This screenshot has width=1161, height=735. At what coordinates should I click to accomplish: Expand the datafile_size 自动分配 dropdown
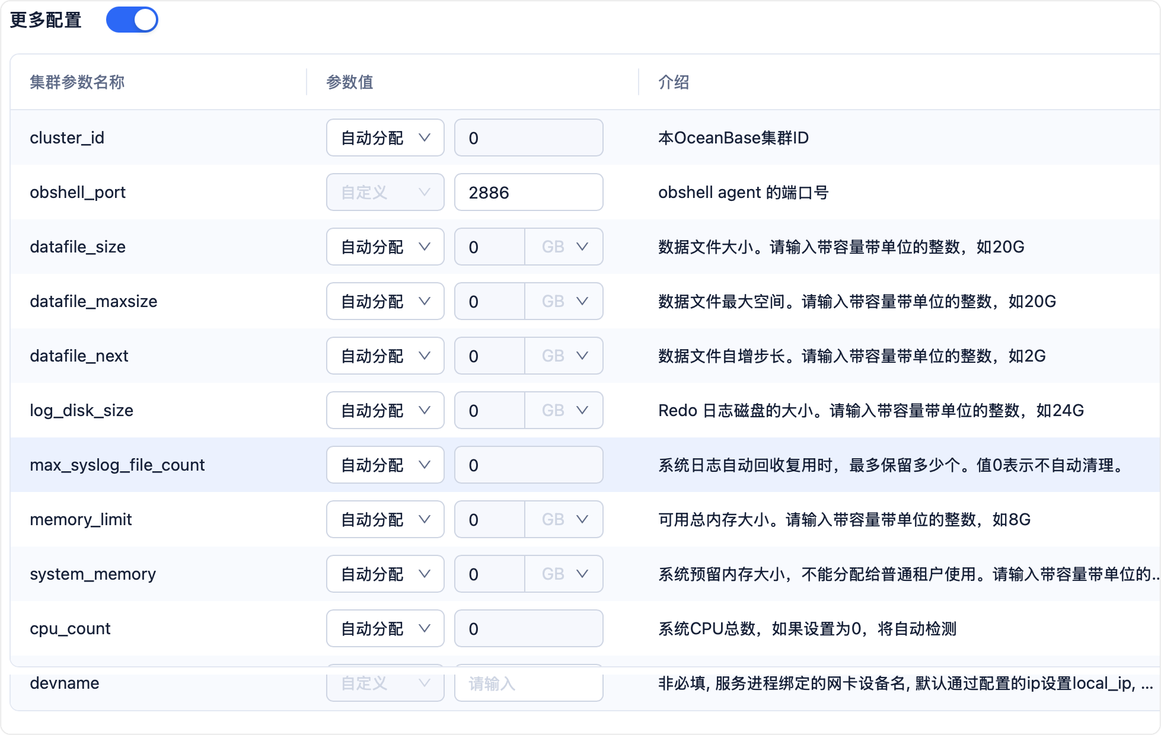point(385,247)
